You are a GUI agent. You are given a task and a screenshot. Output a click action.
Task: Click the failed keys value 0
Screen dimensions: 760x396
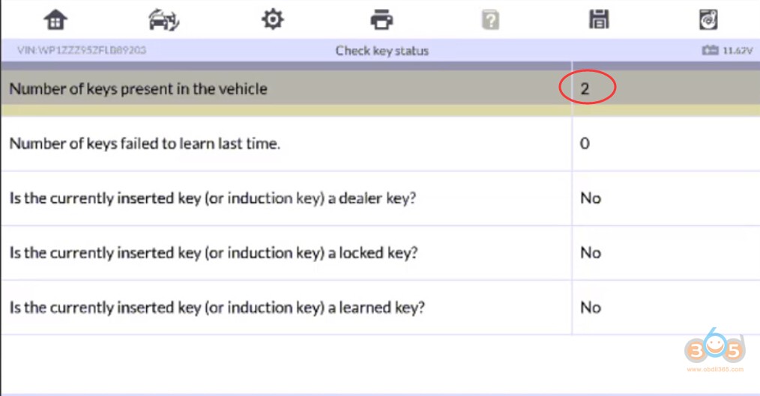585,144
